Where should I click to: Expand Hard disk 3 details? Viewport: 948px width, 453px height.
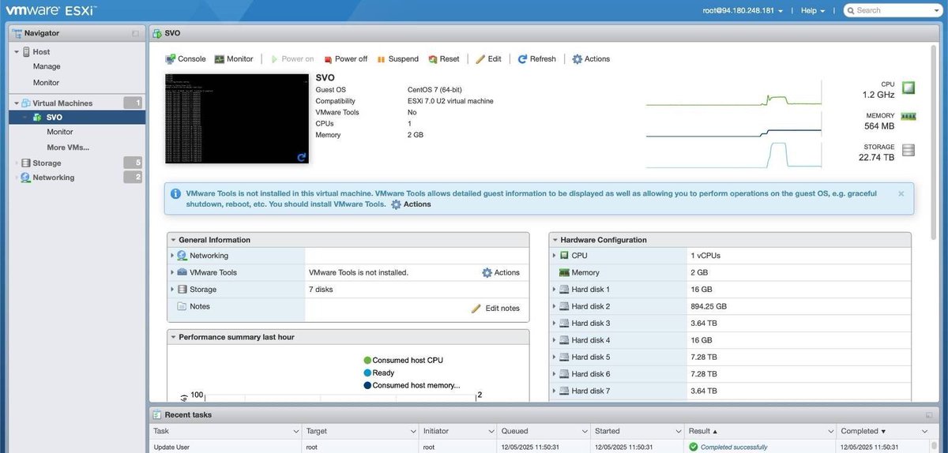[554, 324]
